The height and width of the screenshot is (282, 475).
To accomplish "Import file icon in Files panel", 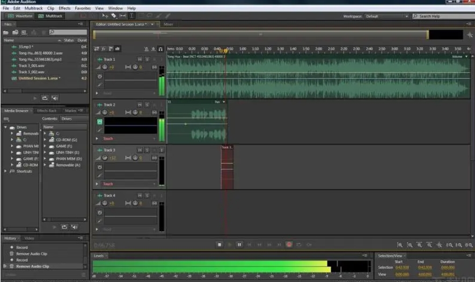I will coord(15,32).
